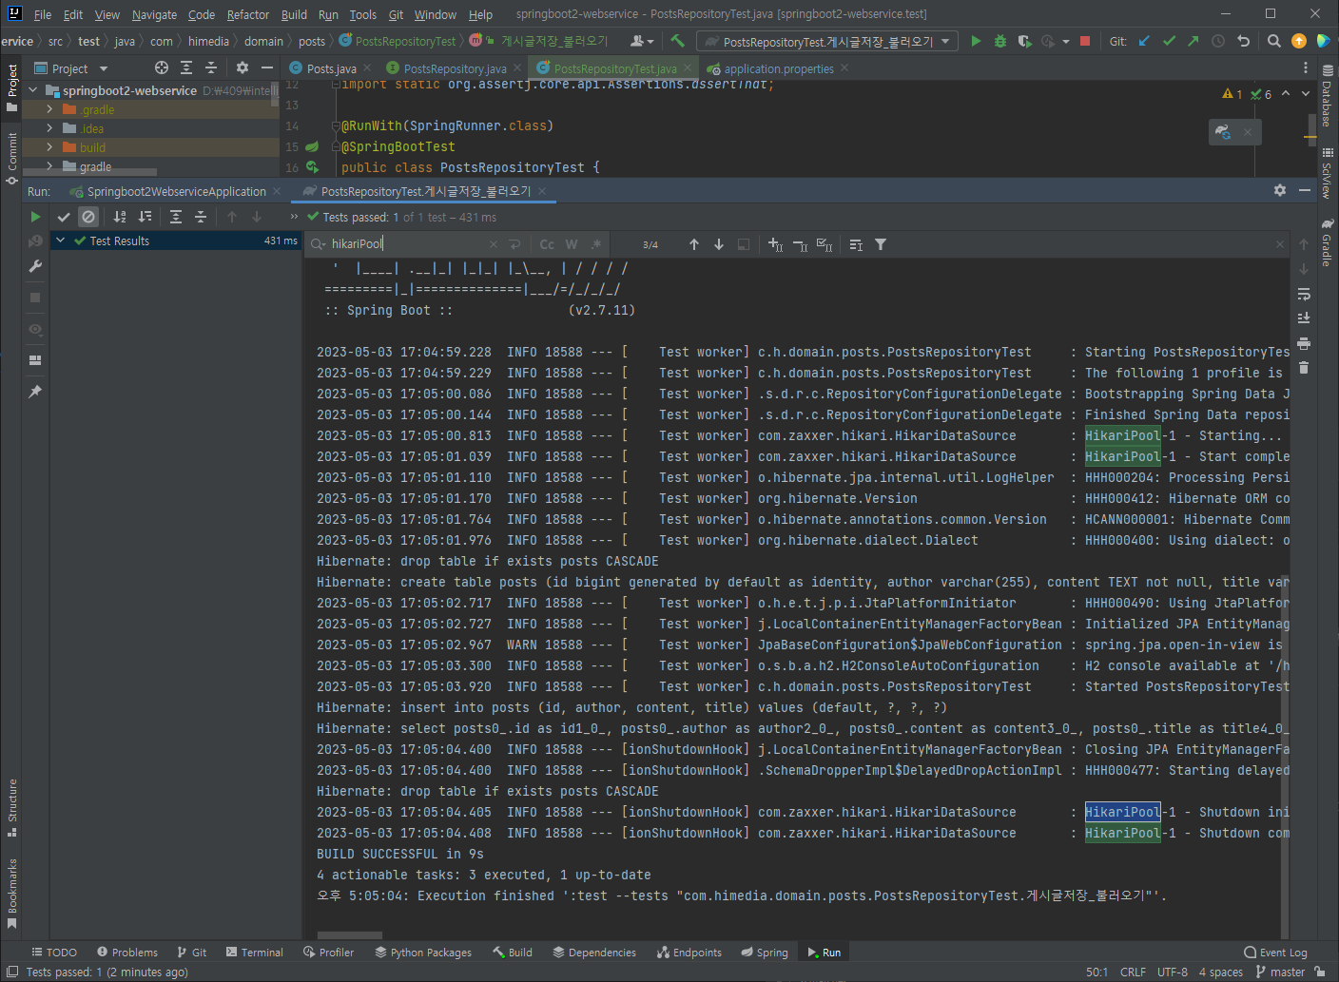Click horizontal scrollbar of console output
Viewport: 1339px width, 982px height.
(x=350, y=935)
